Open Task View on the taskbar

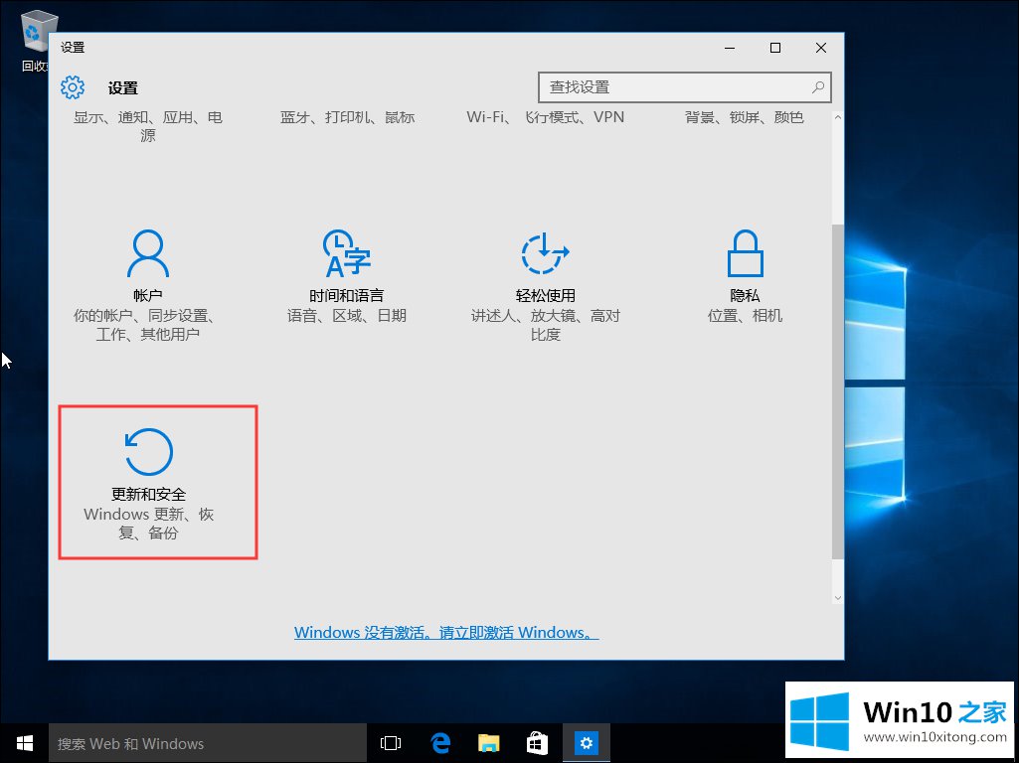[x=391, y=743]
